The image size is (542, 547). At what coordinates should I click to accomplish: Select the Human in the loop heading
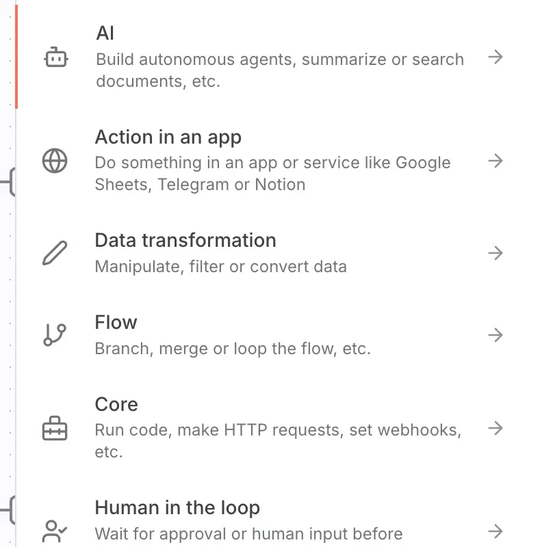click(177, 507)
